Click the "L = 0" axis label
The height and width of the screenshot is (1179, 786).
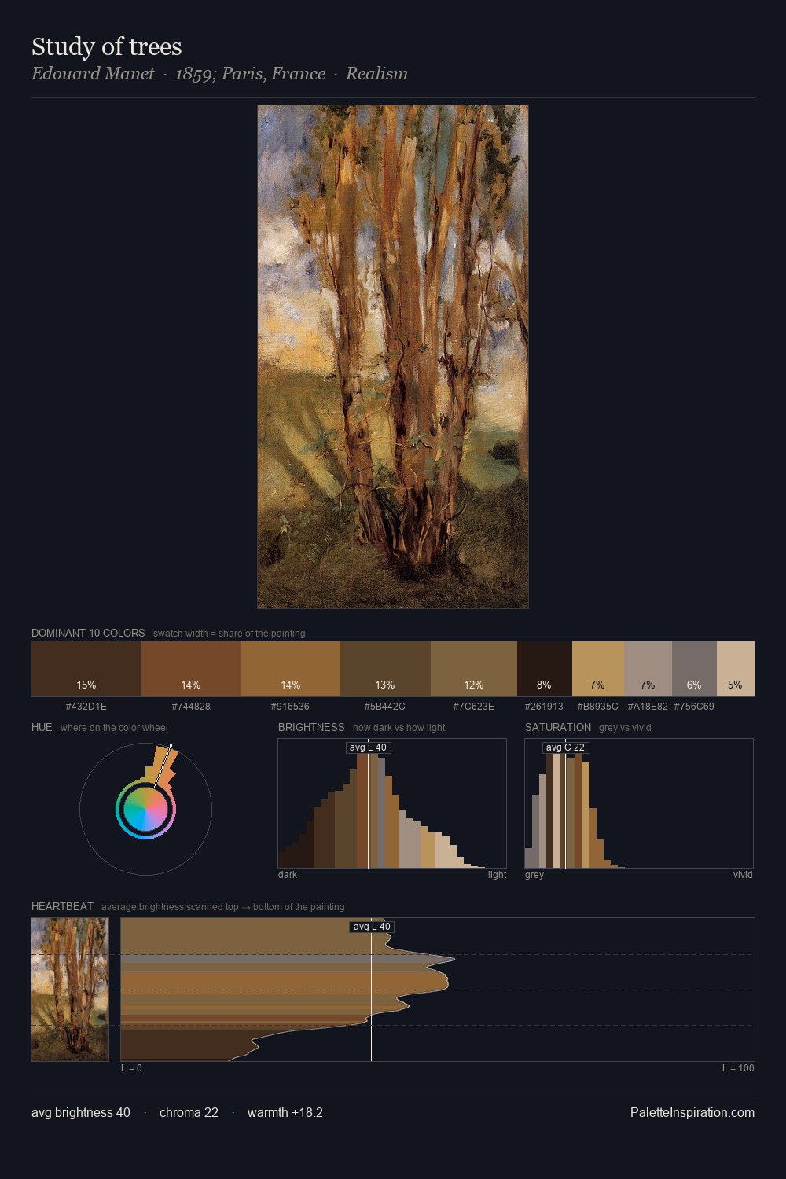131,1068
